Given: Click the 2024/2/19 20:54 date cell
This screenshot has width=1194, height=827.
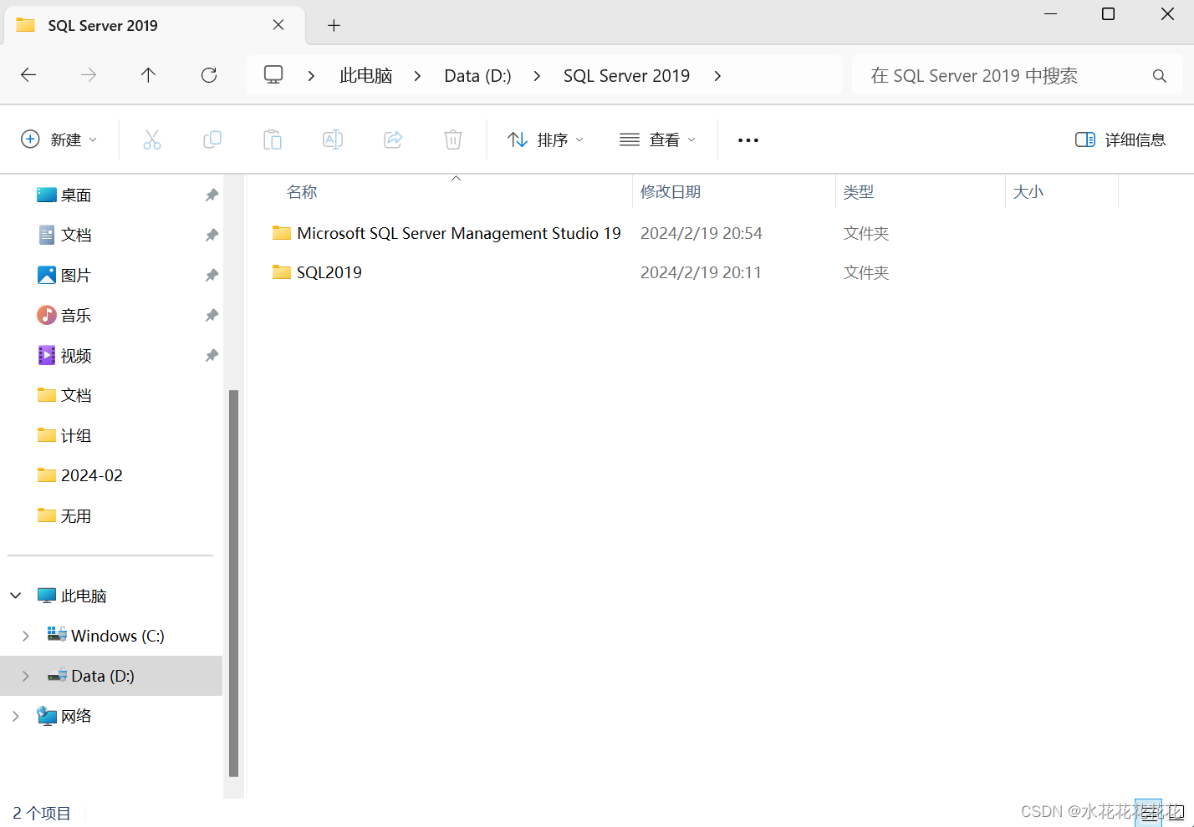Looking at the screenshot, I should click(702, 233).
